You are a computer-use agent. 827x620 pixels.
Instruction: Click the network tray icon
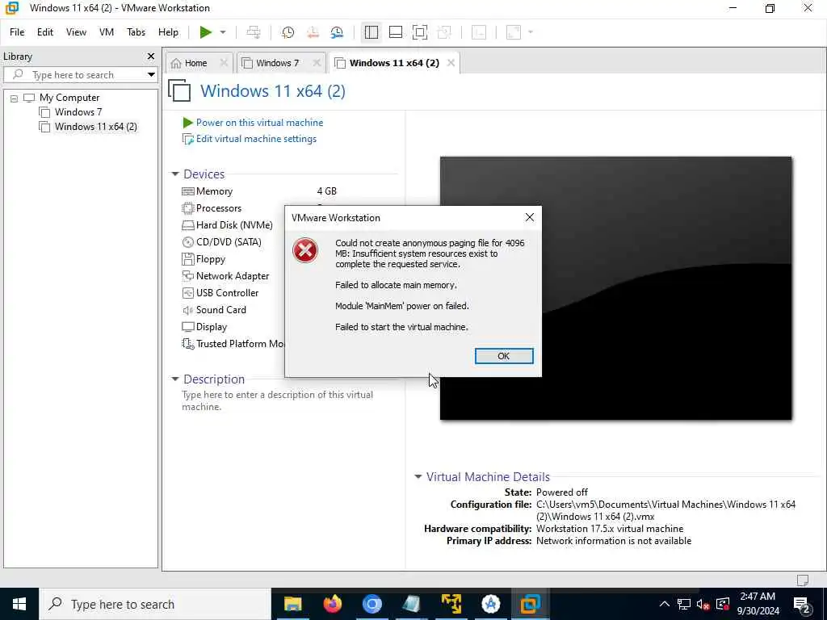click(x=683, y=604)
